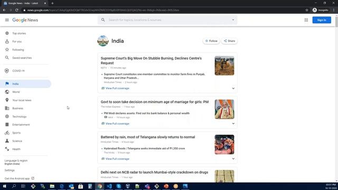Screen dimensions: 338x190
Task: Go back in browser history
Action: click(4, 10)
